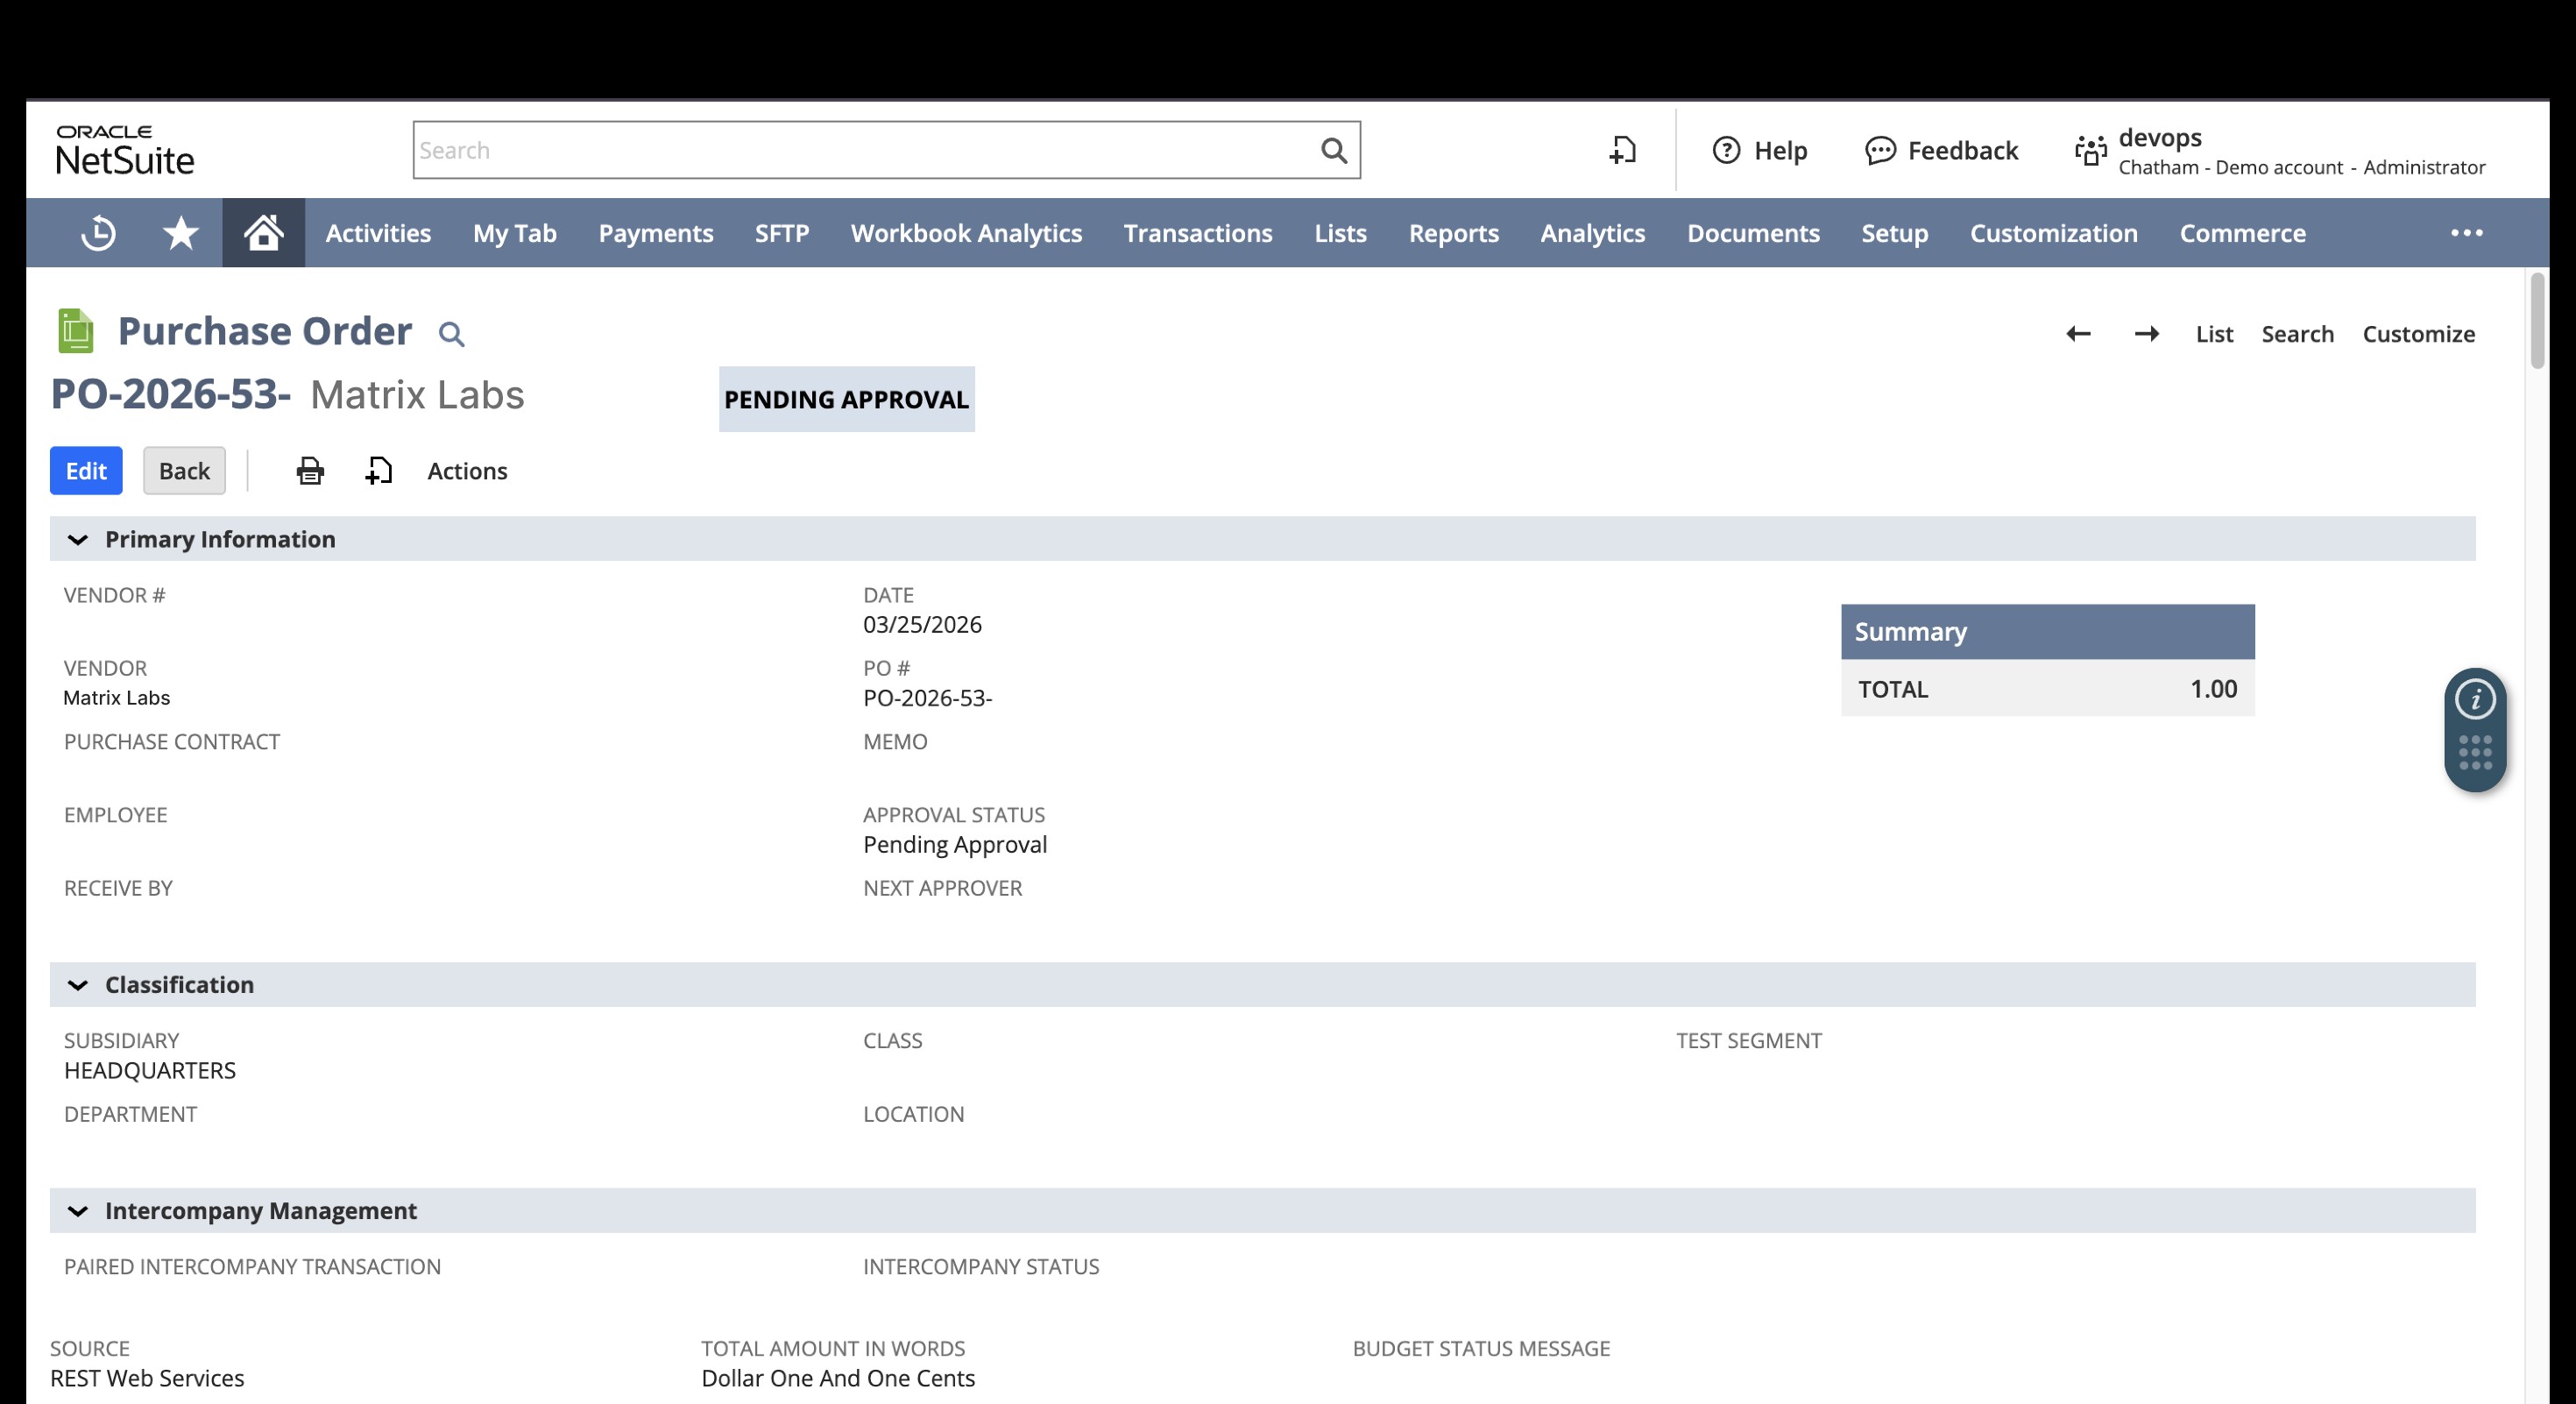Click the Create New icon in the header
Image resolution: width=2576 pixels, height=1404 pixels.
[x=1622, y=150]
